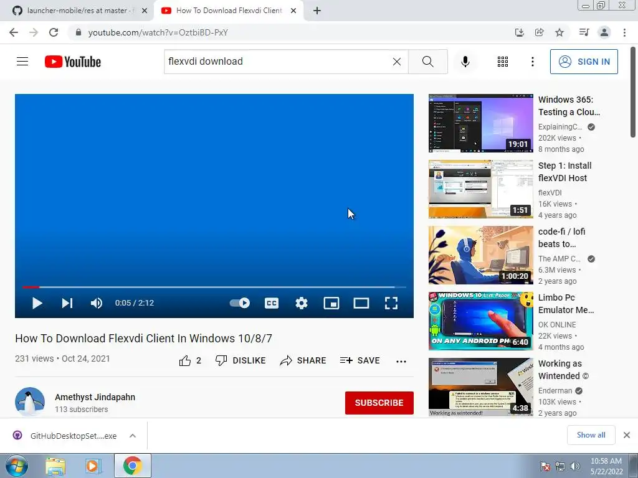Open Chrome three-dot menu
This screenshot has height=478, width=638.
coord(624,32)
